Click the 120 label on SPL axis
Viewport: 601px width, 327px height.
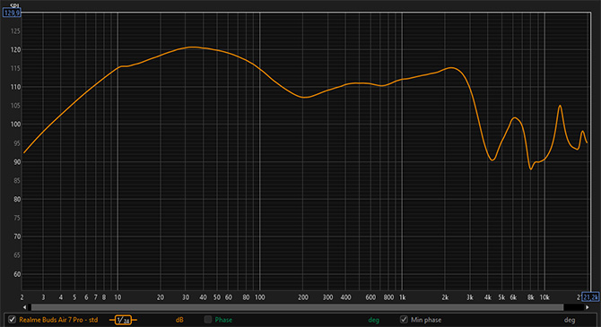[16, 50]
